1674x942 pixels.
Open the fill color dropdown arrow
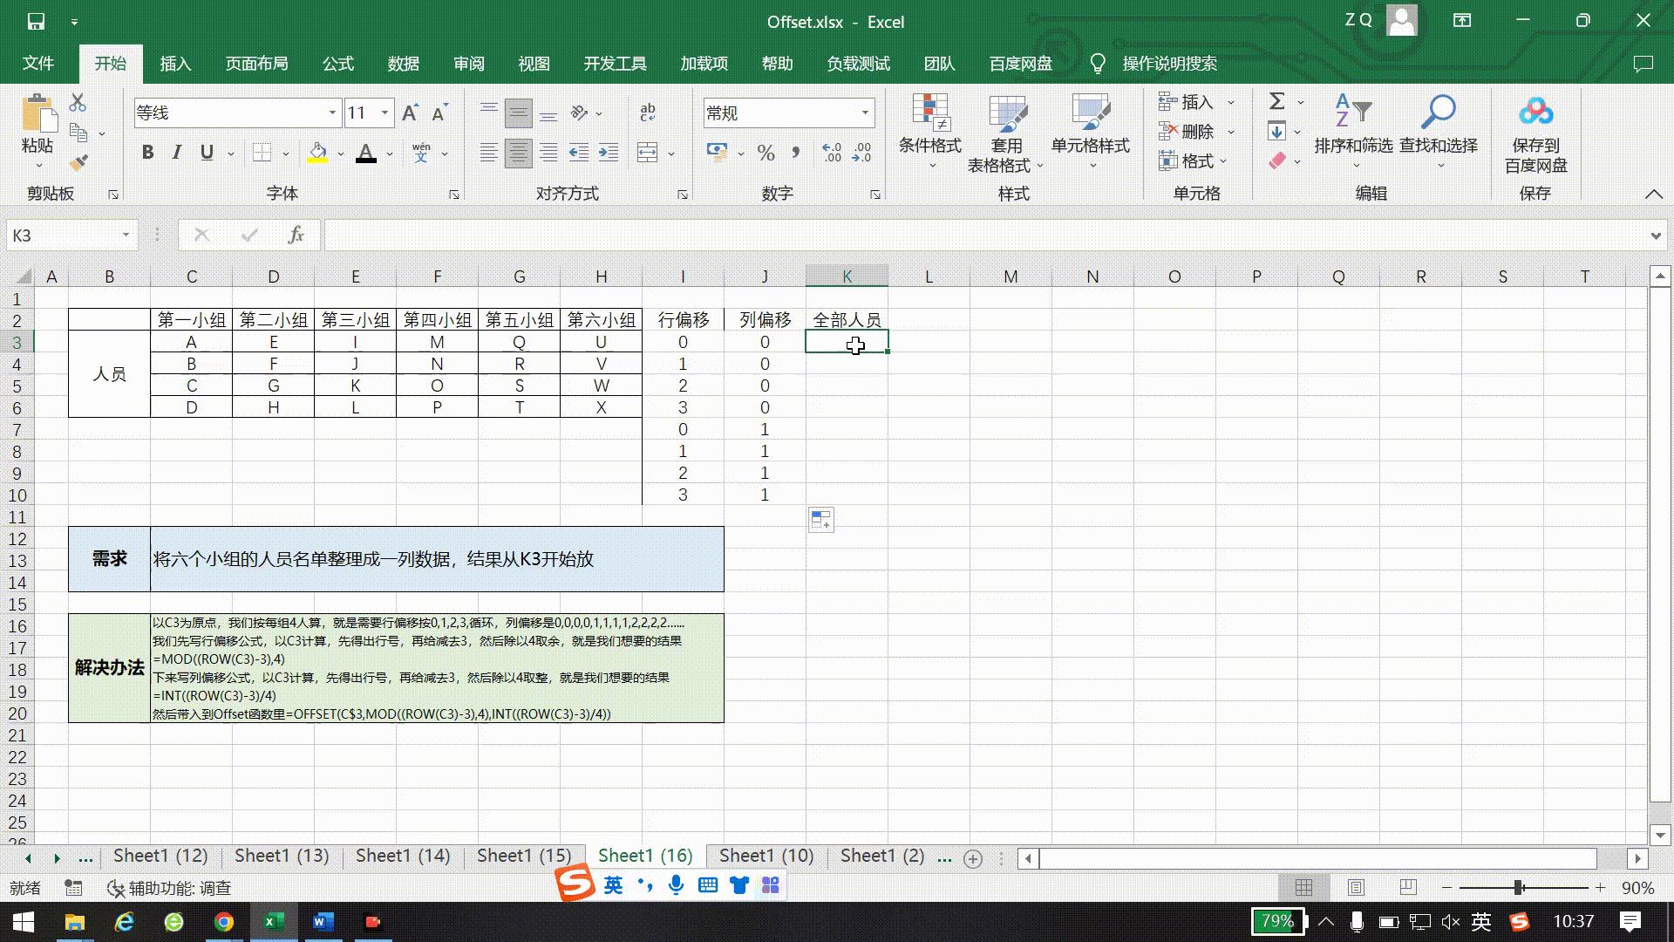tap(339, 154)
